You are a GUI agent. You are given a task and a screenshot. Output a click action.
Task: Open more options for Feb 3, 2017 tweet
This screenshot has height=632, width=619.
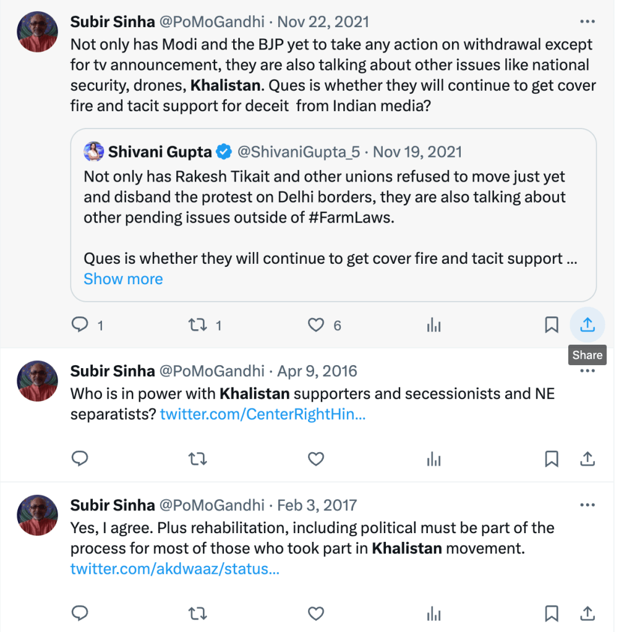tap(587, 505)
